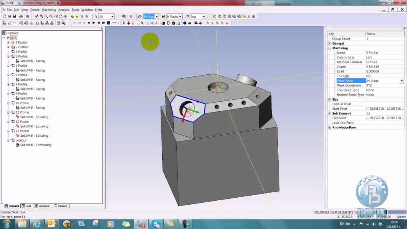Click the Windows Start button

[x=6, y=224]
